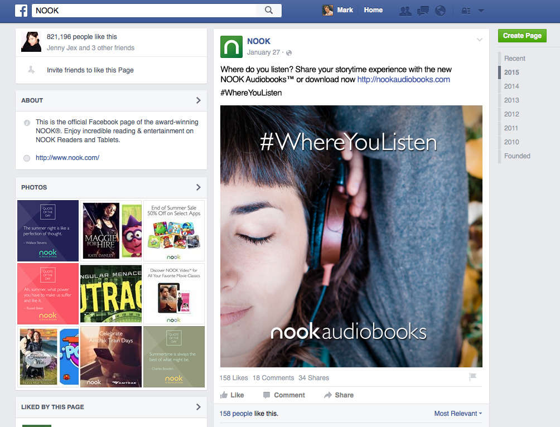Image resolution: width=560 pixels, height=427 pixels.
Task: Open the WhereYouListen post photo
Action: [351, 236]
